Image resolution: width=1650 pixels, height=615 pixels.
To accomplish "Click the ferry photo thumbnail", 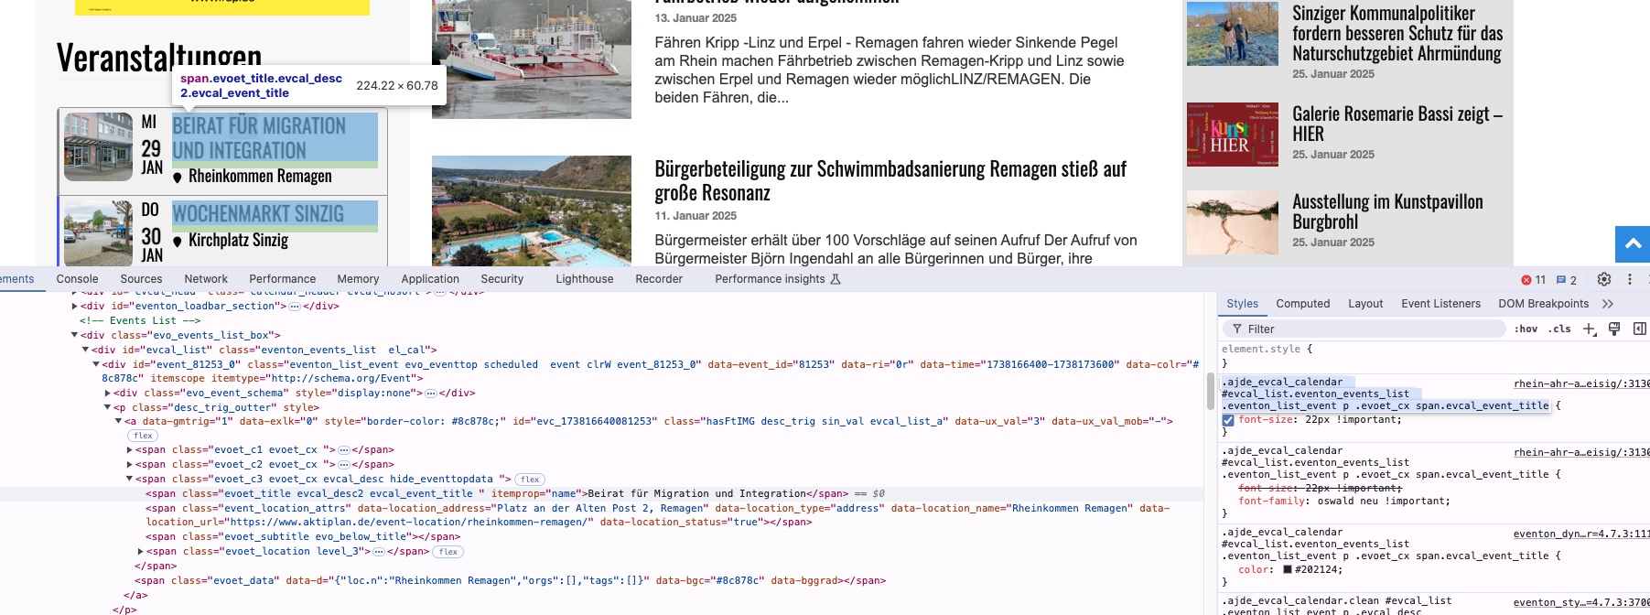I will (x=531, y=59).
